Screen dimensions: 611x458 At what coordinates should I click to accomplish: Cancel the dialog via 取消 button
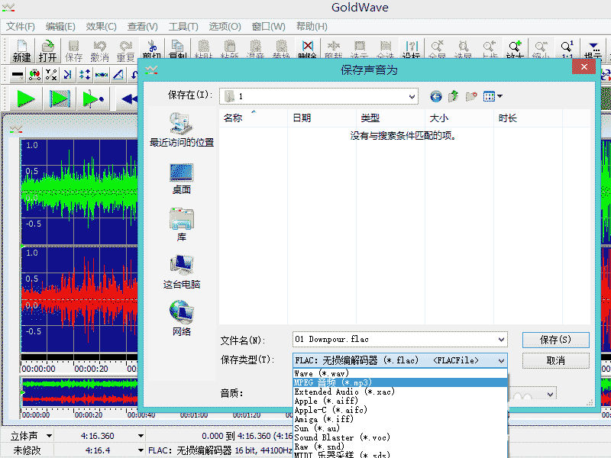555,360
